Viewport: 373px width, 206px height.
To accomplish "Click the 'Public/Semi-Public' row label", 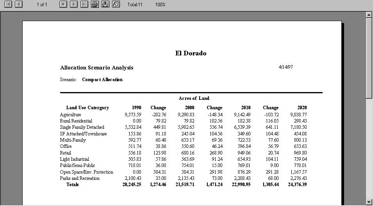I will point(78,165).
